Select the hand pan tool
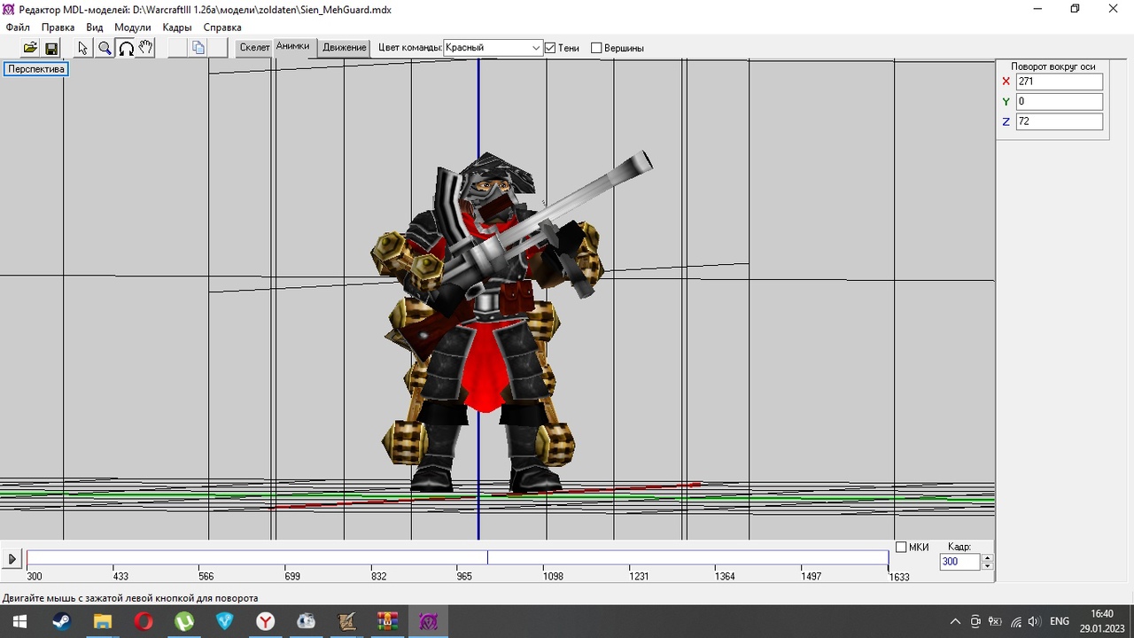The width and height of the screenshot is (1134, 638). (x=146, y=48)
